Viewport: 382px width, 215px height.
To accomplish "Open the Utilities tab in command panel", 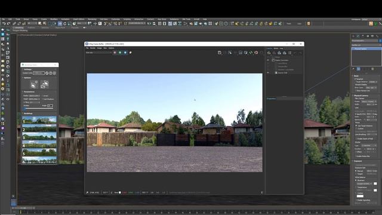I will tap(377, 36).
